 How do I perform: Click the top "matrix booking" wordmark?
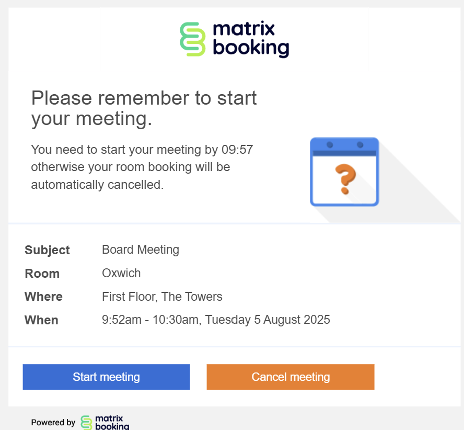click(x=251, y=39)
